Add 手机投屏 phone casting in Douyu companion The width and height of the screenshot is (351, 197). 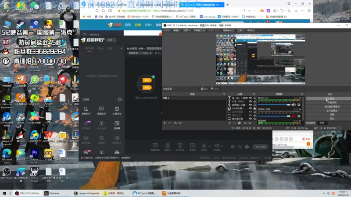180,147
